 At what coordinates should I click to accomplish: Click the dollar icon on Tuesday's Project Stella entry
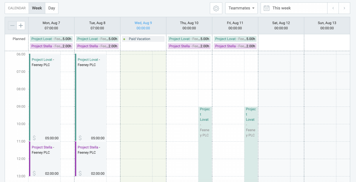click(80, 173)
